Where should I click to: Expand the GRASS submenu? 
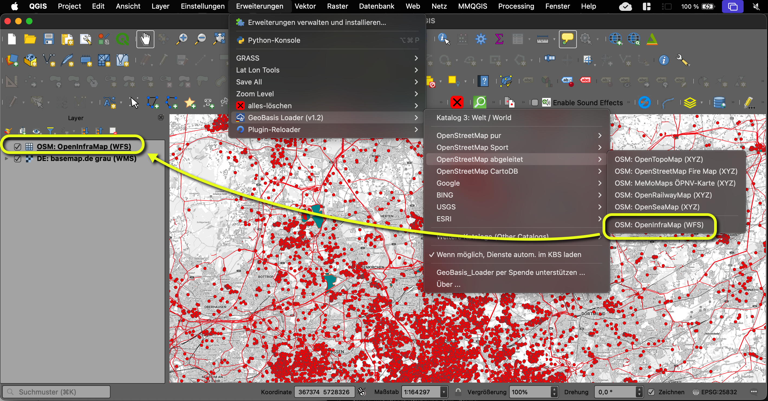(x=327, y=58)
